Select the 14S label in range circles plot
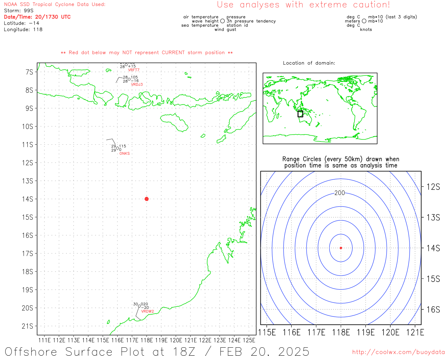445x356 pixels. tap(433, 248)
